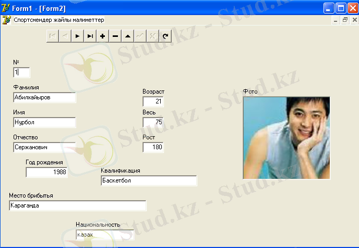Click the athlete photo under Фото
This screenshot has height=248, width=359.
[x=286, y=138]
